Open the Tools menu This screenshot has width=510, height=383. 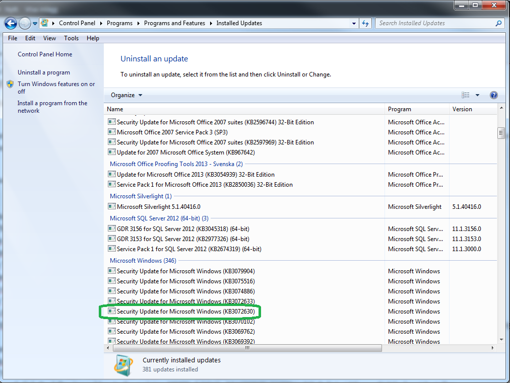(x=71, y=38)
